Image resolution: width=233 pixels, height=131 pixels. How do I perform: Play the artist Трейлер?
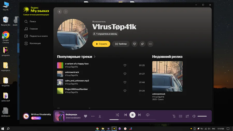click(x=121, y=44)
